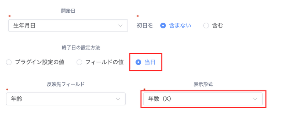Click the chevron arrow in 年数（X）field
Screen dimensions: 305x121
coord(255,99)
